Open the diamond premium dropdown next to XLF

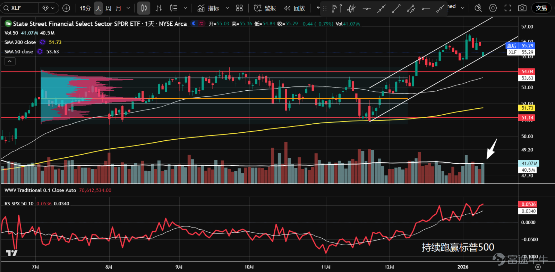pyautogui.click(x=49, y=8)
